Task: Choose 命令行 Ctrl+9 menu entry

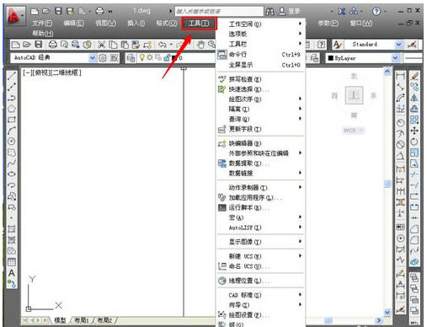Action: [x=260, y=55]
